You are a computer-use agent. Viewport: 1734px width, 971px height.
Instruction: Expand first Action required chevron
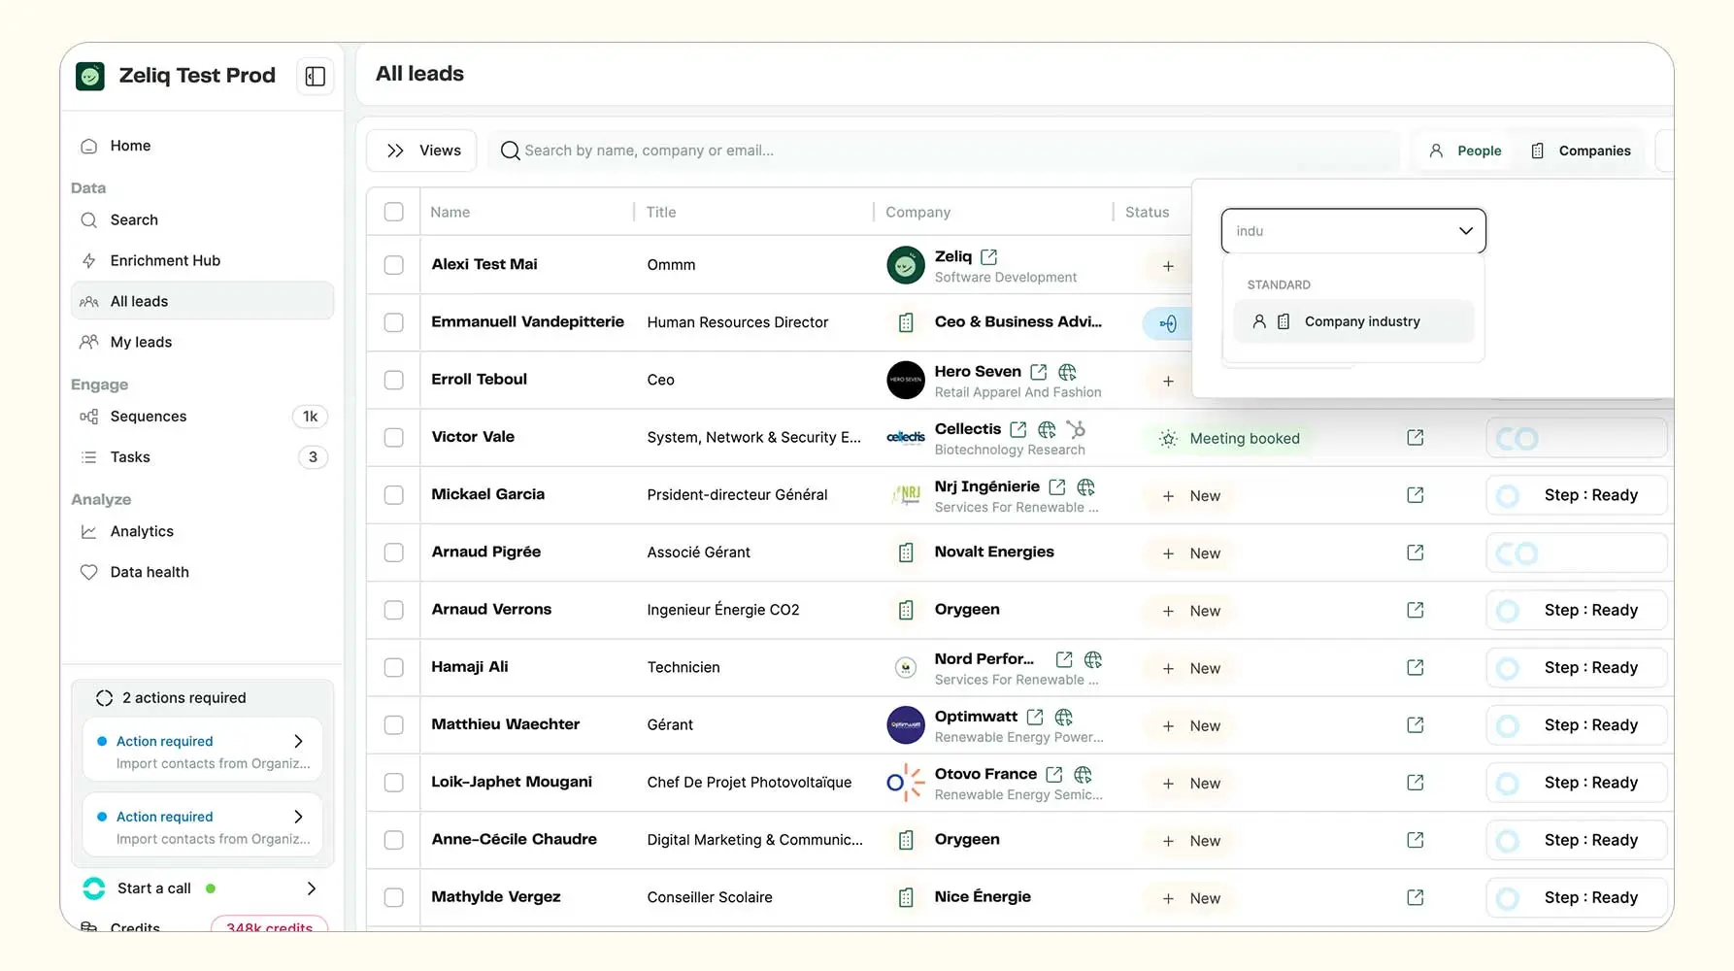coord(298,741)
